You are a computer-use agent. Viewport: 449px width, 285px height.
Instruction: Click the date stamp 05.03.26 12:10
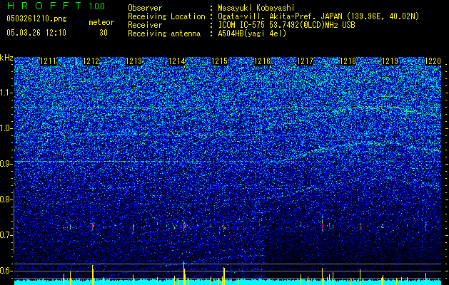click(x=36, y=32)
